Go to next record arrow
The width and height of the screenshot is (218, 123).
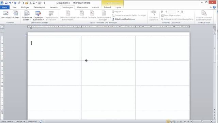pos(178,12)
